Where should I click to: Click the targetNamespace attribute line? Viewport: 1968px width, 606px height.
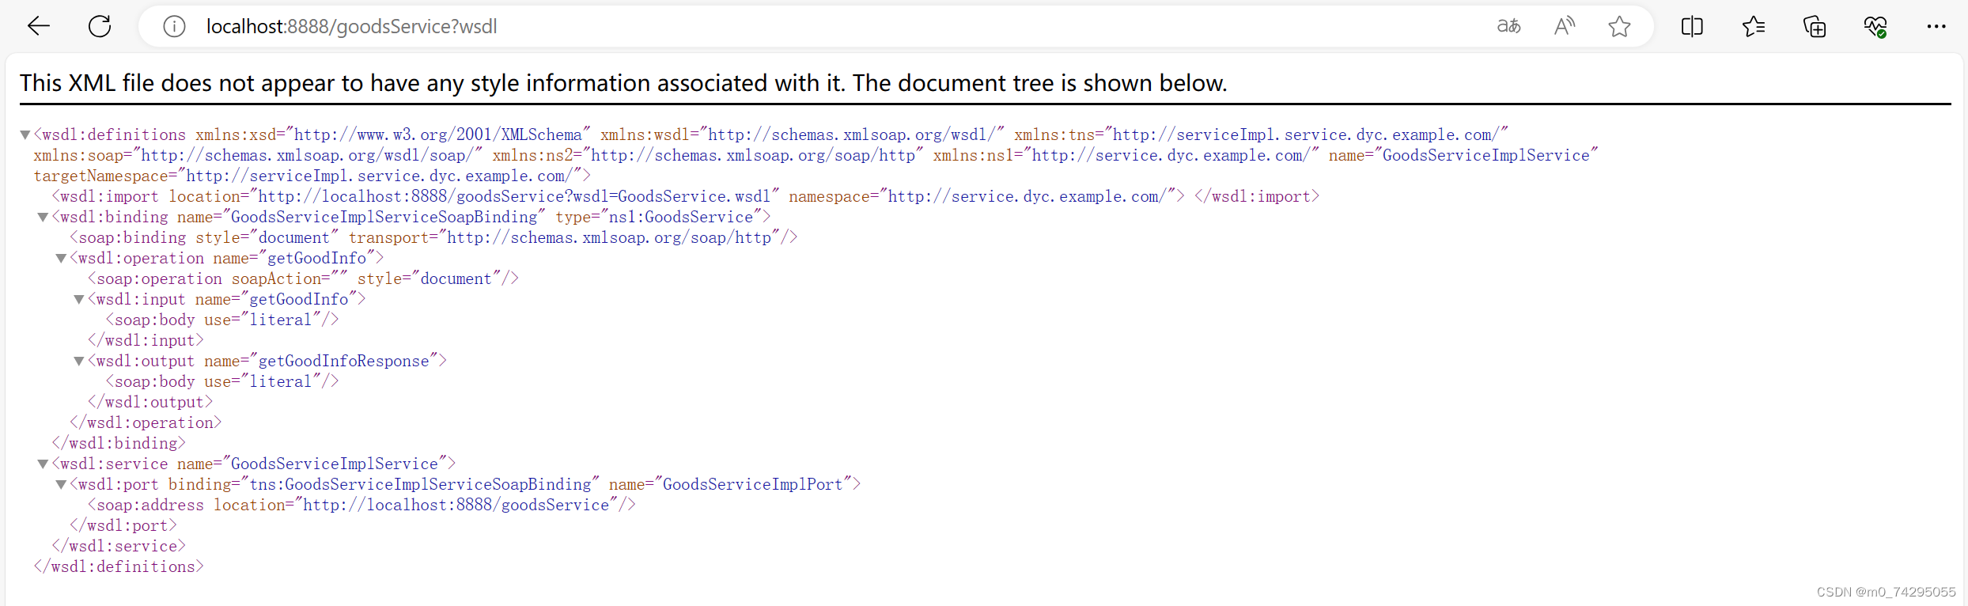312,176
